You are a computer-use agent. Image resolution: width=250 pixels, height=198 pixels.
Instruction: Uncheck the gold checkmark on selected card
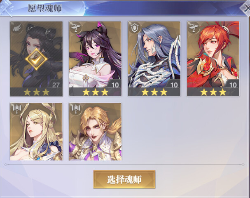[36, 59]
